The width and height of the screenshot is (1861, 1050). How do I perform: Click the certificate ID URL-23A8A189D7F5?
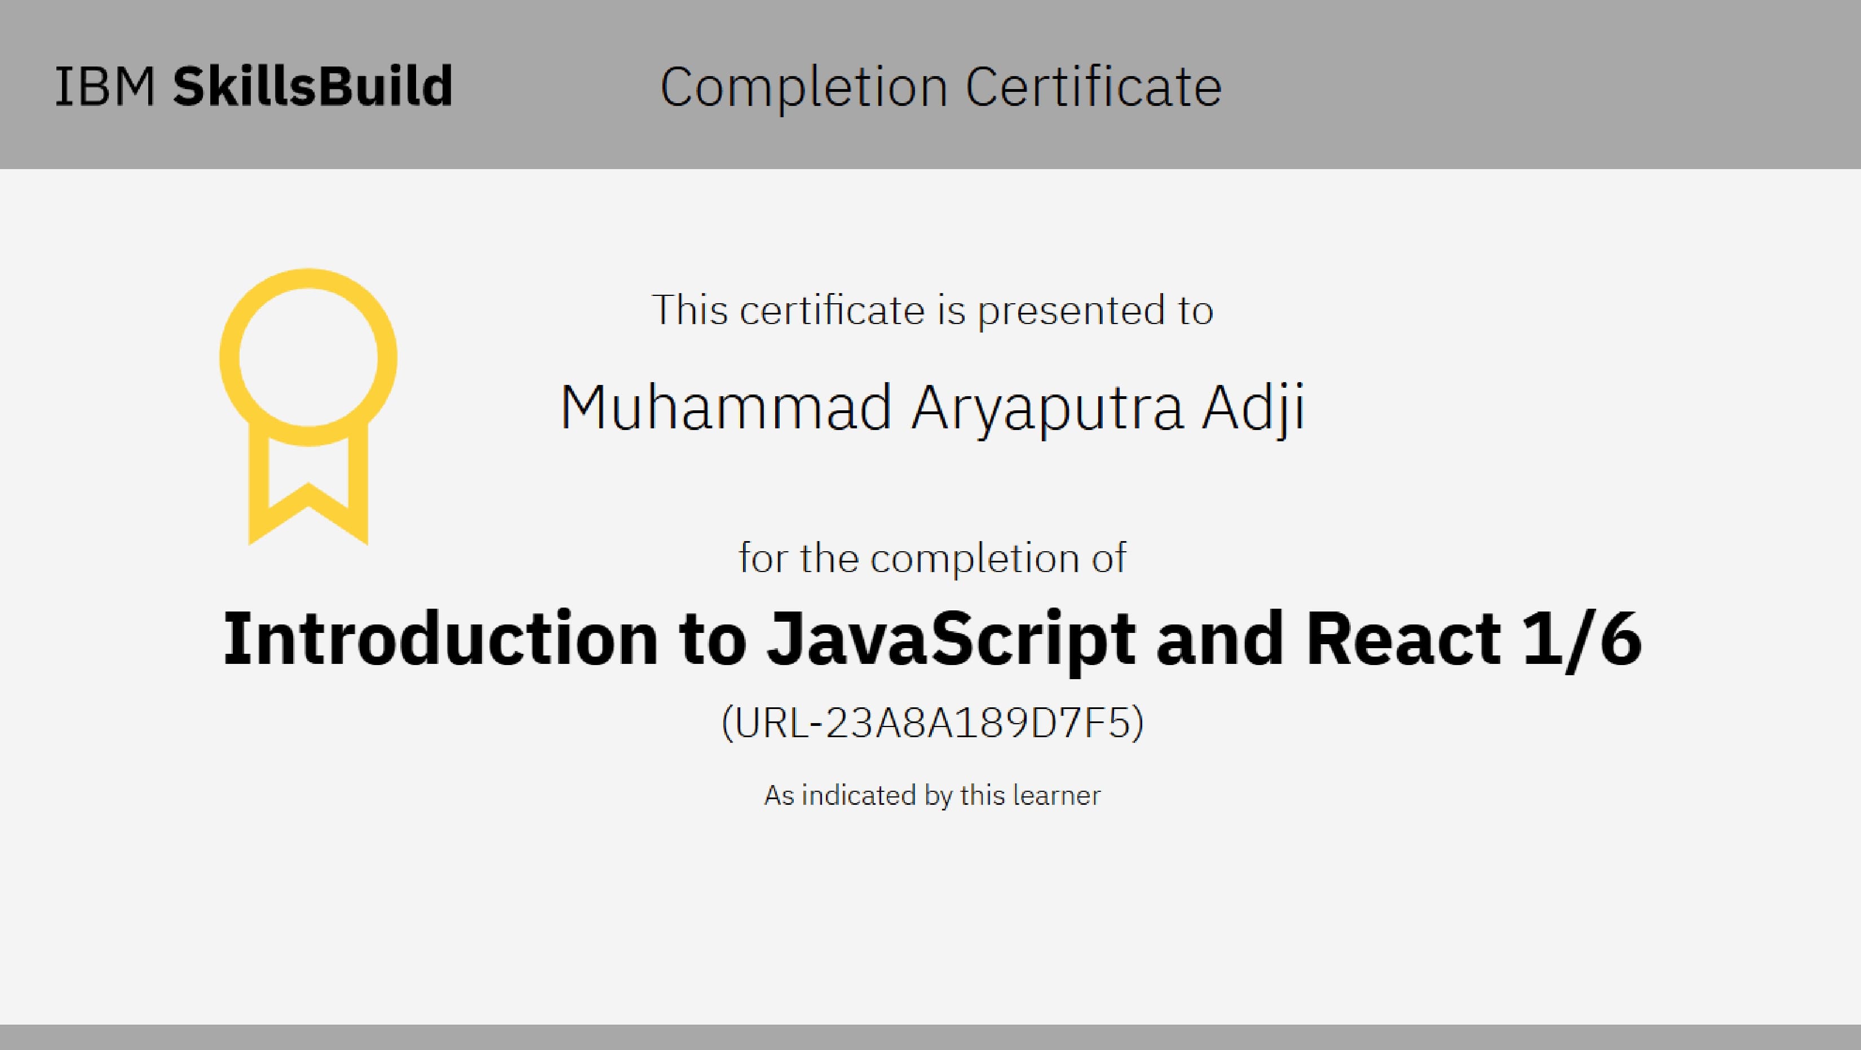pos(932,722)
